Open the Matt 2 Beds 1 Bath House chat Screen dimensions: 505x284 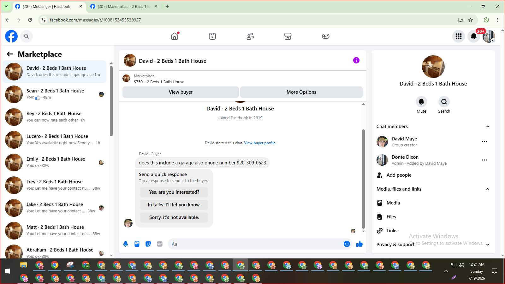pos(55,231)
